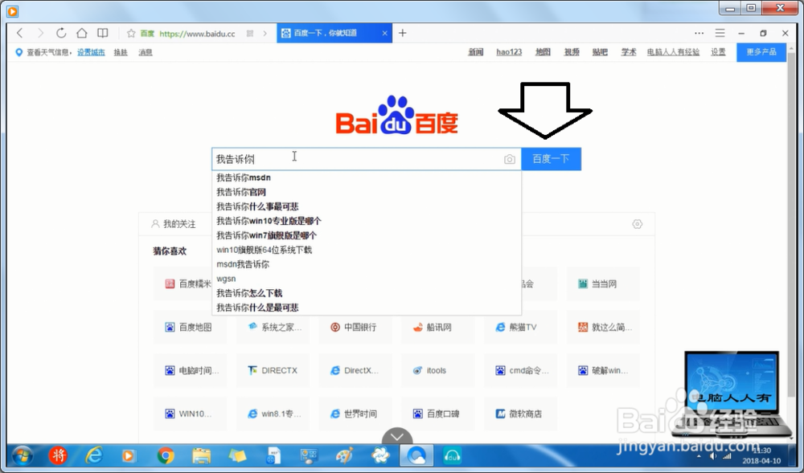The height and width of the screenshot is (473, 804).
Task: Open image search via the camera icon
Action: pos(509,159)
